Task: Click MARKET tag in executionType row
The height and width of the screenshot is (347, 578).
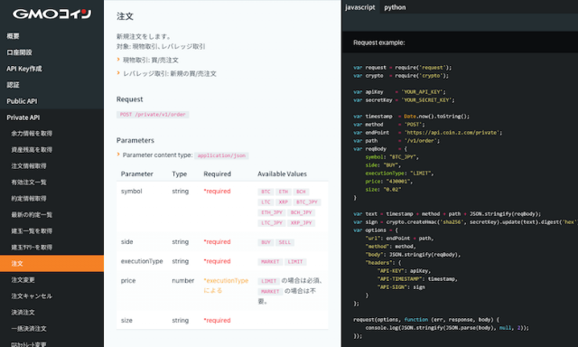Action: pos(270,262)
